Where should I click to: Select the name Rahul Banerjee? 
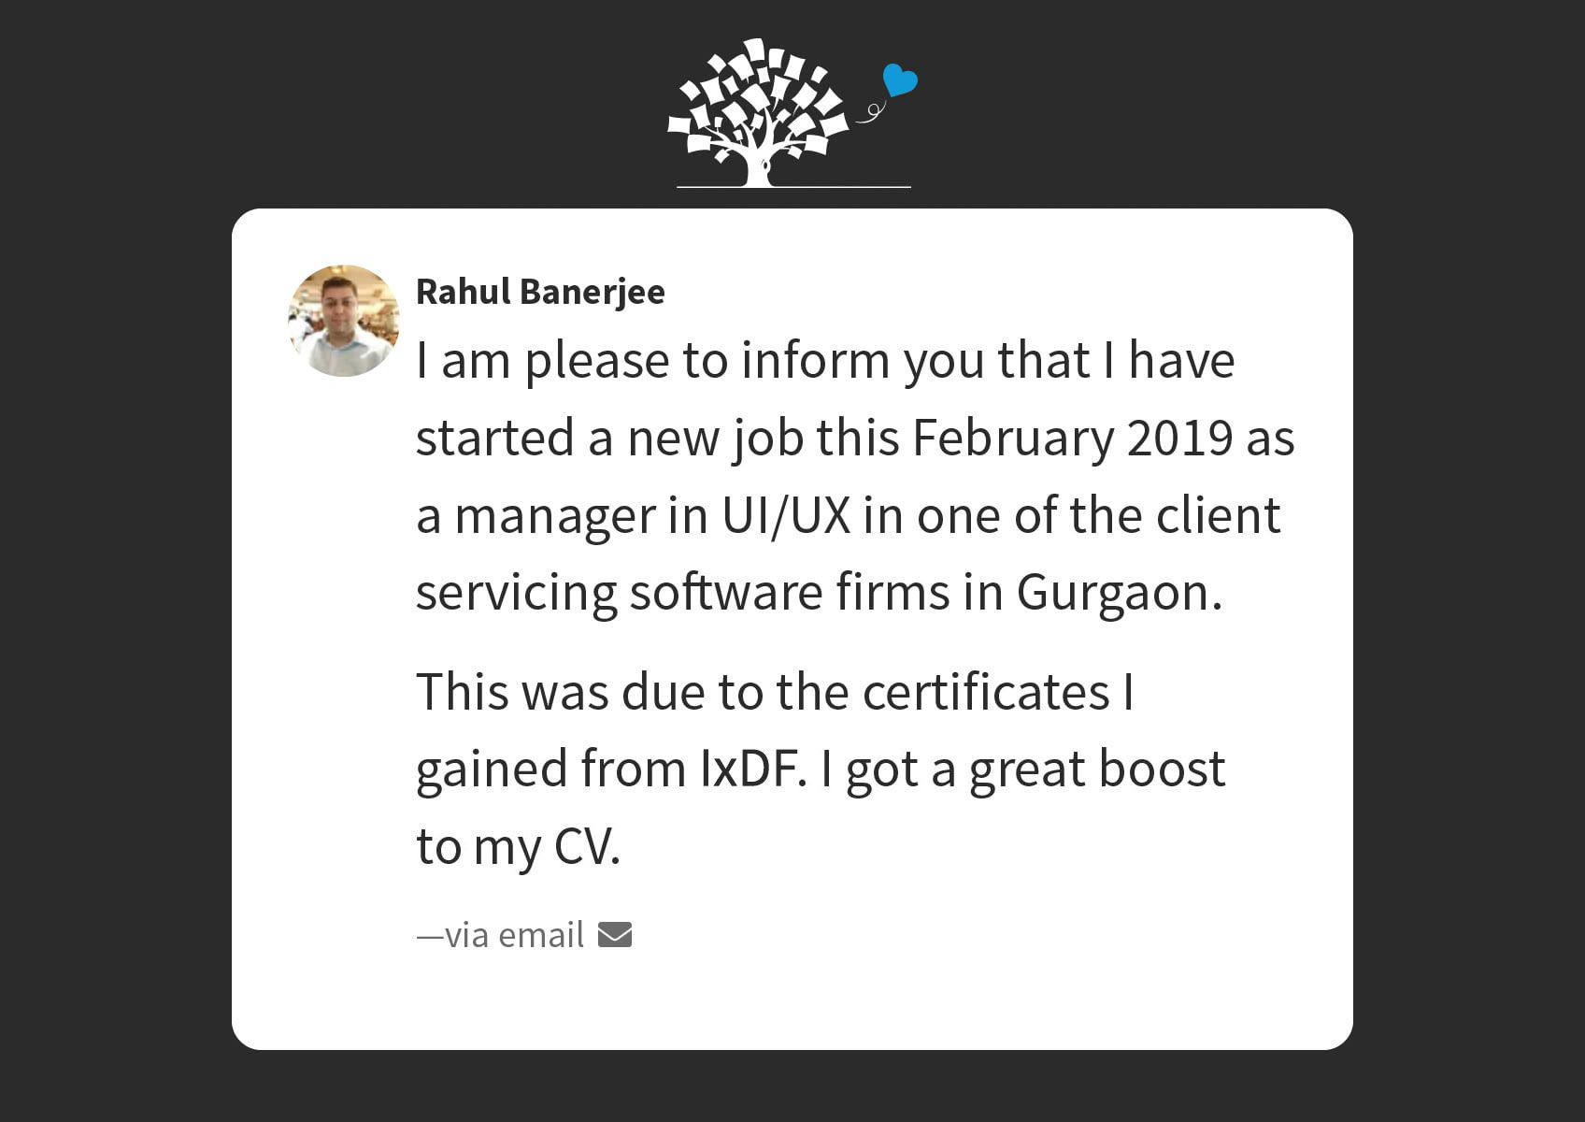tap(540, 292)
